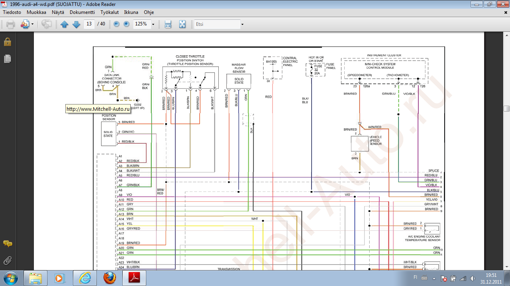Click the page number input field
This screenshot has height=286, width=510.
[89, 24]
